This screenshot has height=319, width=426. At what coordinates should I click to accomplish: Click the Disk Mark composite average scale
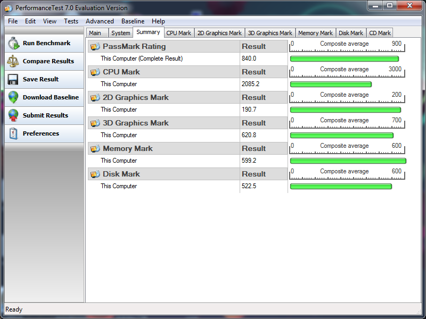(347, 174)
